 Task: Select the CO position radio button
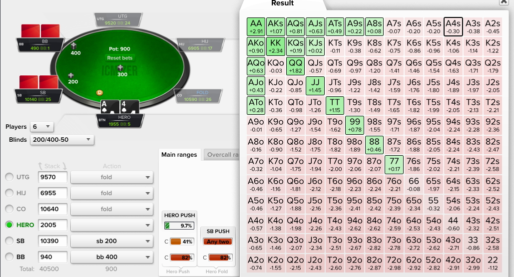click(9, 209)
